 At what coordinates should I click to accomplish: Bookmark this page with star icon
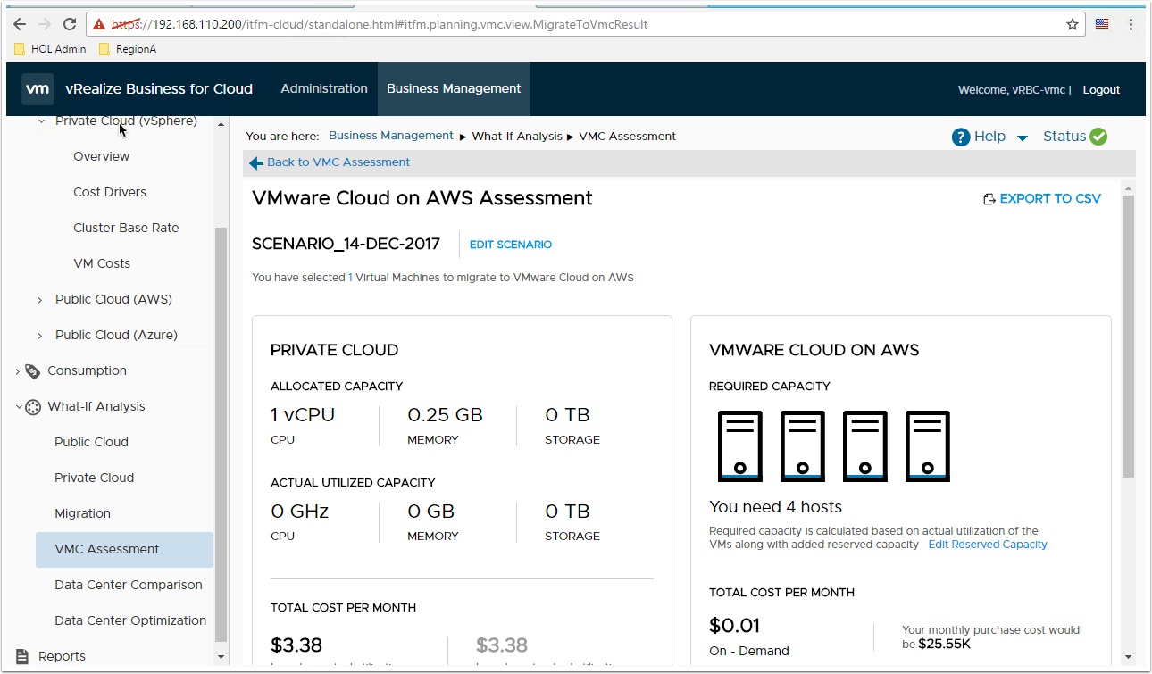(x=1073, y=24)
